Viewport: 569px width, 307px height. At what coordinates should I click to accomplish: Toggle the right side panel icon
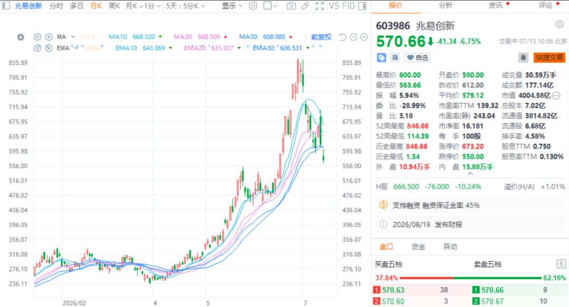pos(362,6)
